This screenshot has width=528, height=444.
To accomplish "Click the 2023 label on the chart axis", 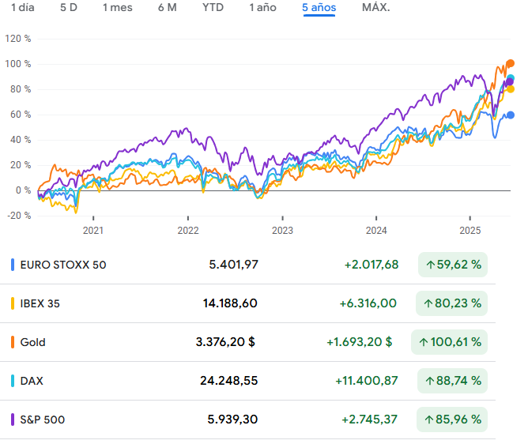I will tap(282, 230).
